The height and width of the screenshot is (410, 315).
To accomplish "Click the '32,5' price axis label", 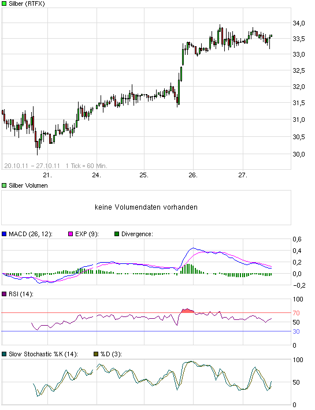I will click(x=299, y=70).
